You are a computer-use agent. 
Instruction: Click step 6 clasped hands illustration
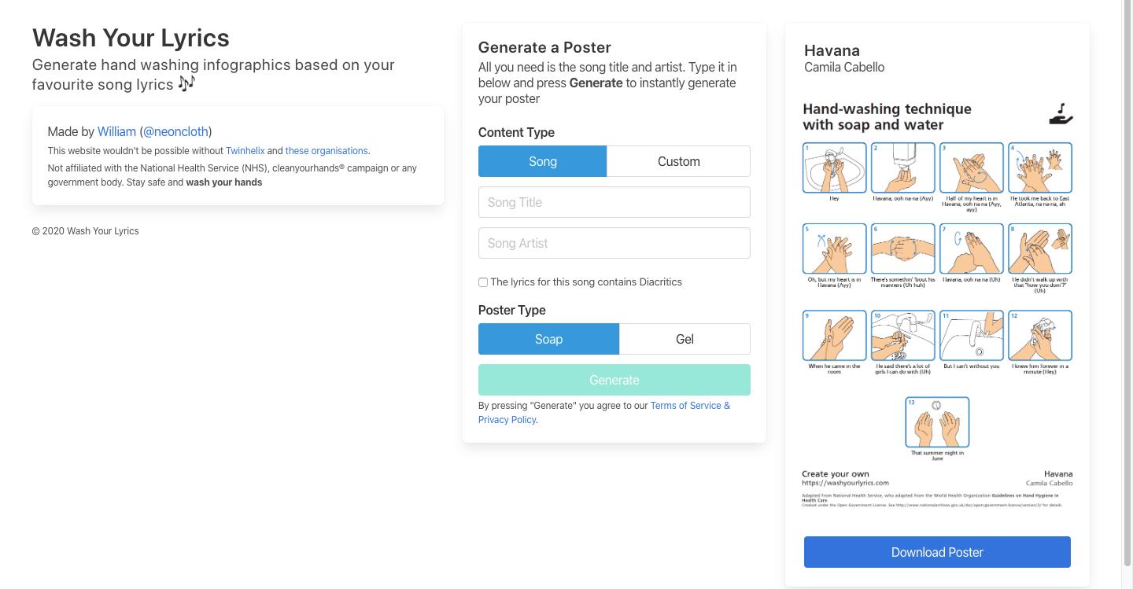click(x=902, y=248)
